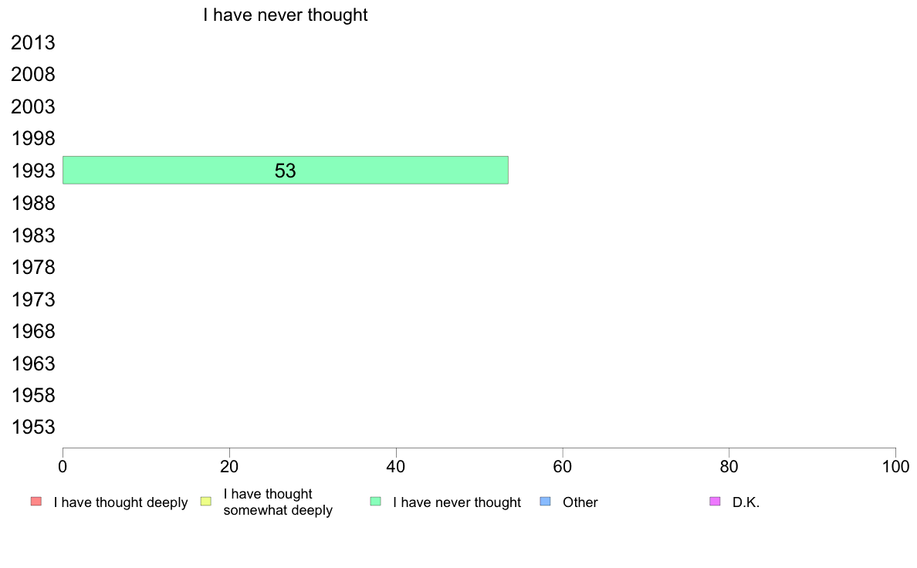Select the 2008 year label

[x=32, y=74]
